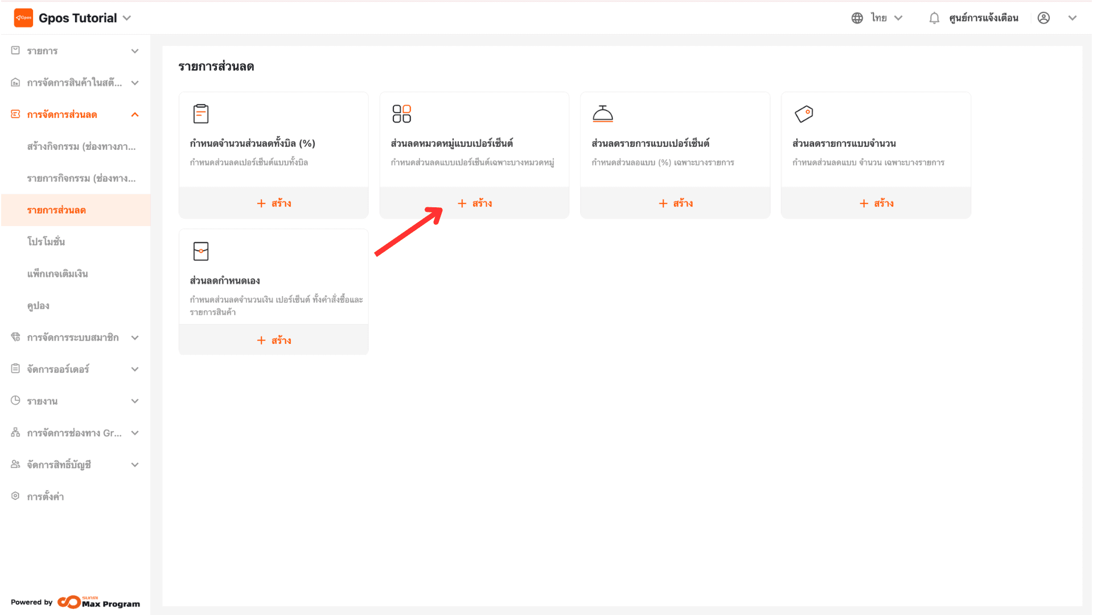Go to แพ็กเกจเติมเงิน in the sidebar
The image size is (1093, 615).
click(x=57, y=274)
